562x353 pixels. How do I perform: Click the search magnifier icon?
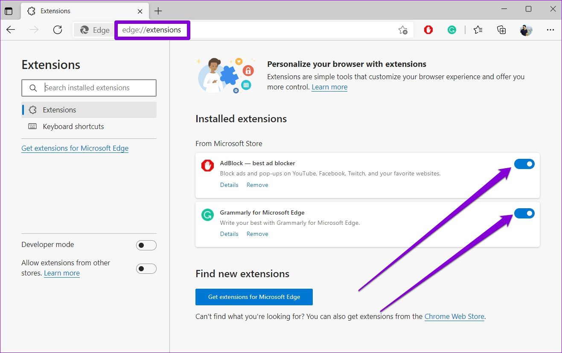pyautogui.click(x=33, y=88)
